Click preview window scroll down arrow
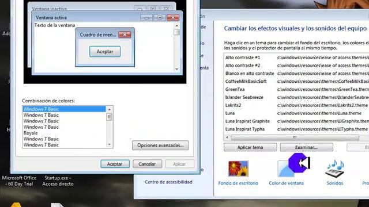This screenshot has width=369, height=207. click(x=177, y=69)
